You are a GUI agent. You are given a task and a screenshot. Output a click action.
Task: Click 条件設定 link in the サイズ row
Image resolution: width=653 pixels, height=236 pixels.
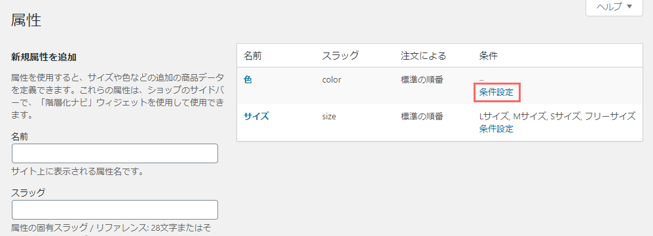[x=496, y=129]
